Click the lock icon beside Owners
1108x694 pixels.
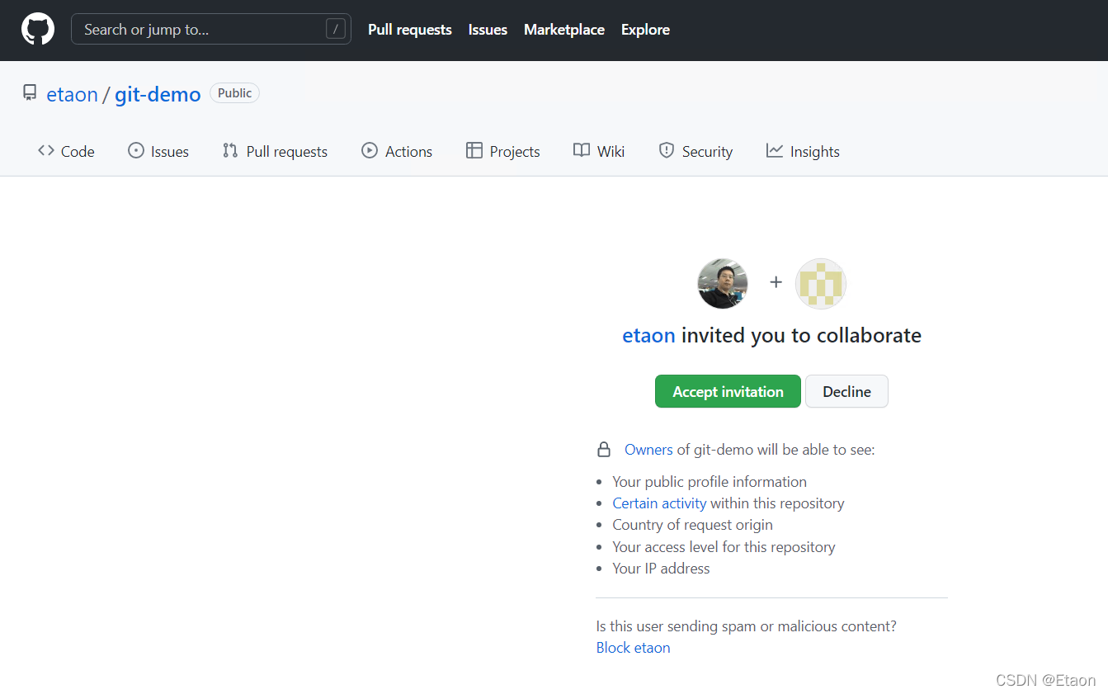click(x=604, y=450)
